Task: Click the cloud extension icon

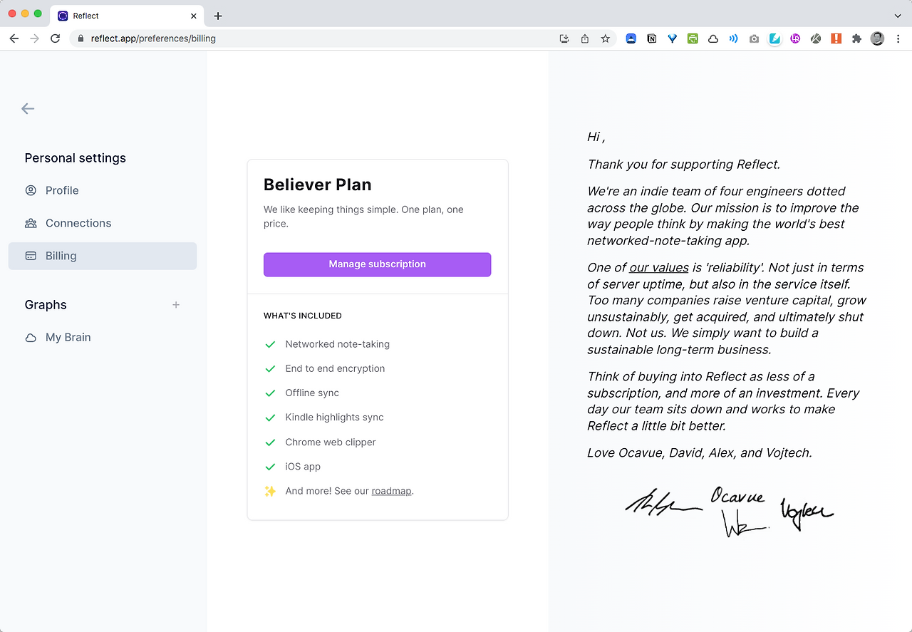Action: coord(713,38)
